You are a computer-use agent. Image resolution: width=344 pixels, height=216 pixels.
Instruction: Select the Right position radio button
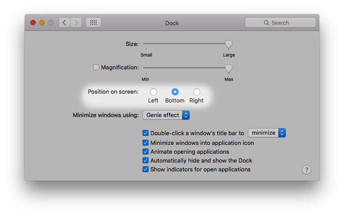tap(197, 92)
